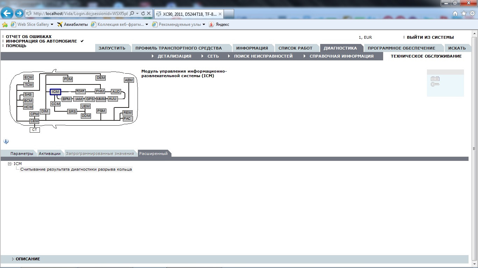Image resolution: width=478 pixels, height=268 pixels.
Task: Open the ДЕТАЛИЗАЦИЯ subtab
Action: pyautogui.click(x=174, y=56)
